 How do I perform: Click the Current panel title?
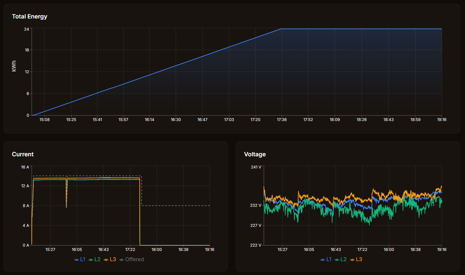22,154
